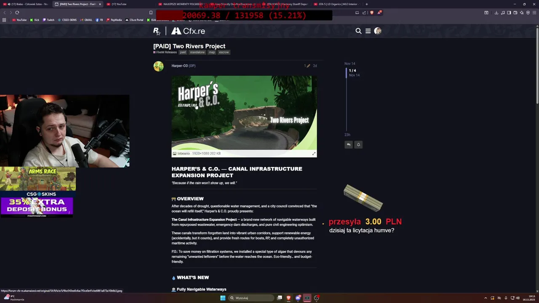Show hidden system tray icons
The height and width of the screenshot is (303, 539).
486,298
